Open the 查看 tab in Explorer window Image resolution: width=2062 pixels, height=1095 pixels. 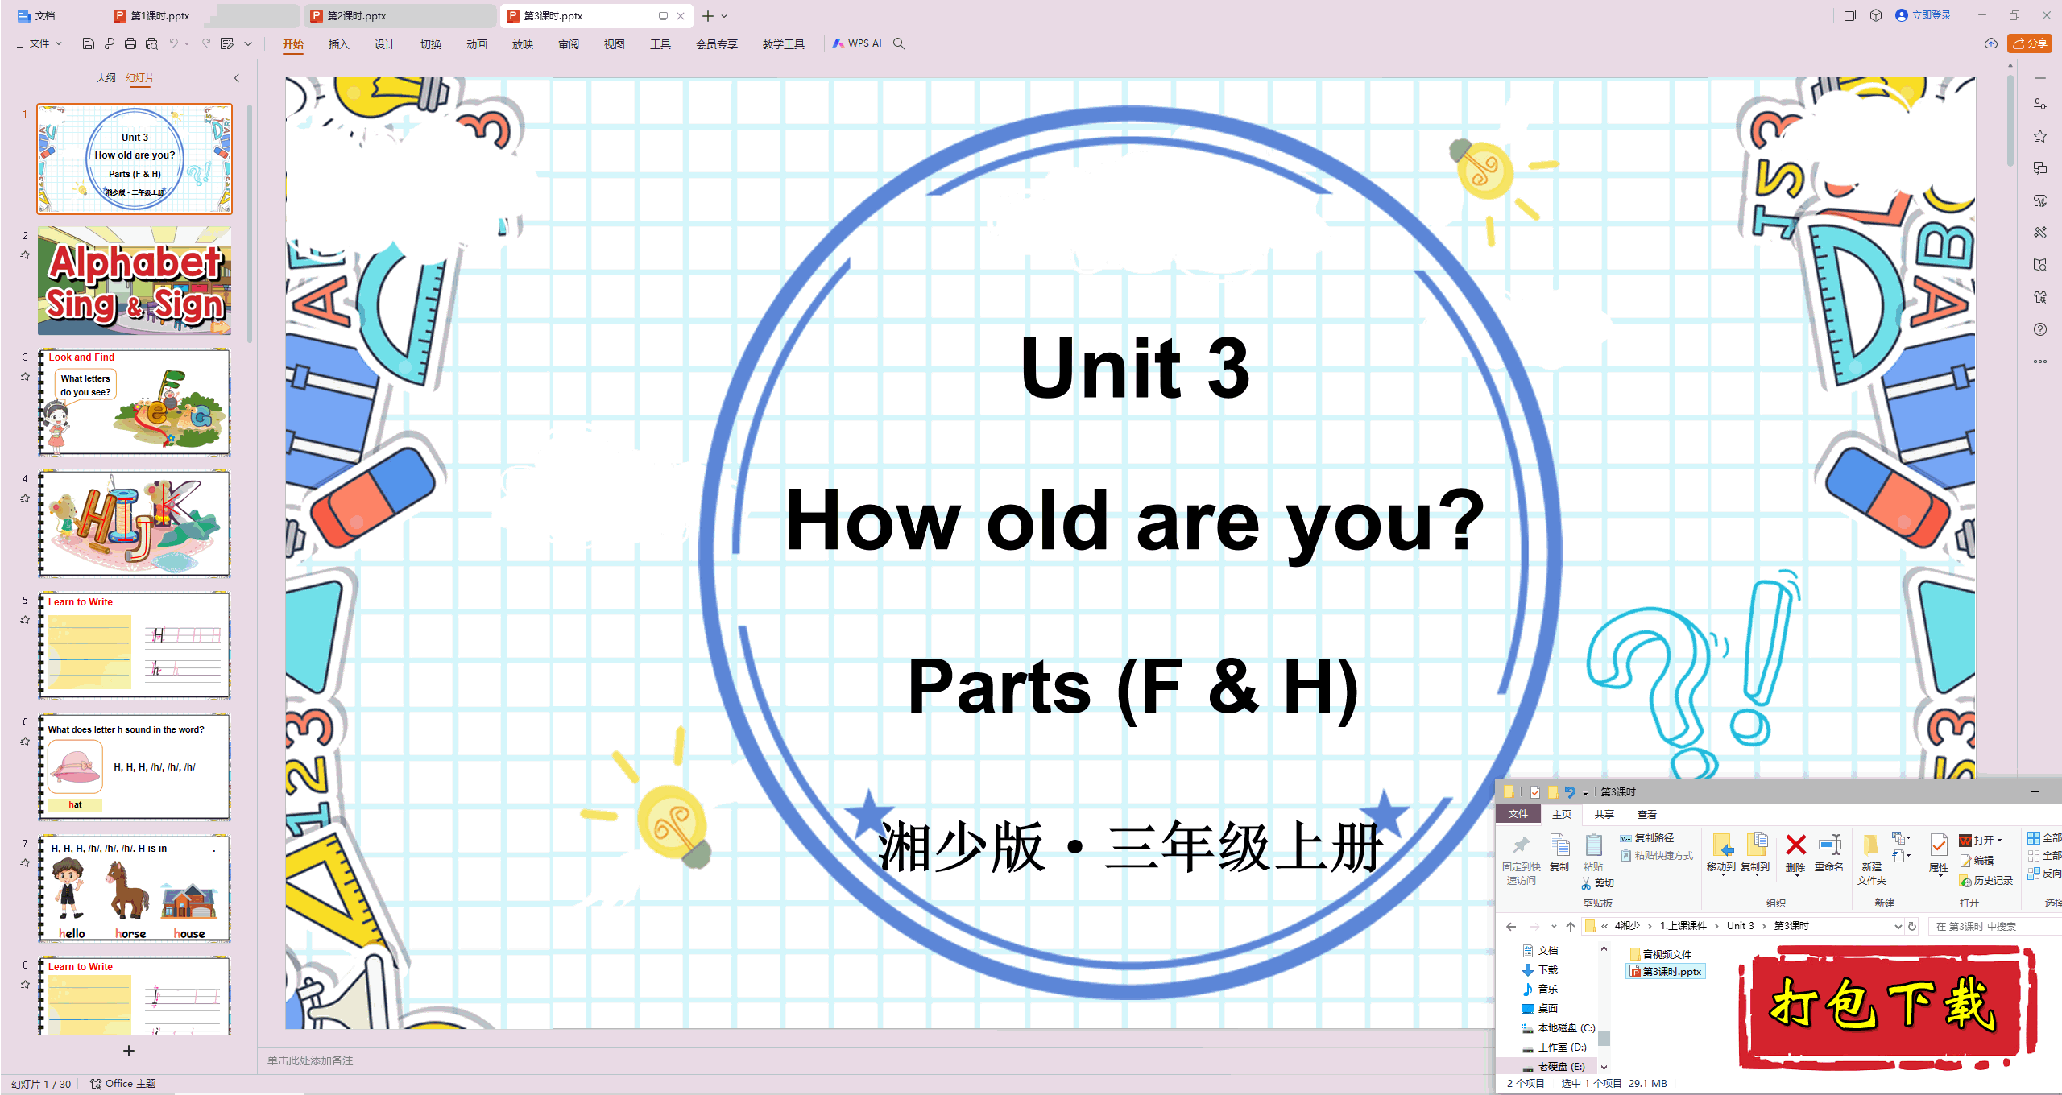1647,814
